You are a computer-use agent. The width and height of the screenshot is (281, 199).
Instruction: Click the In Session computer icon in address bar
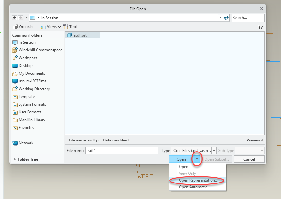coord(32,18)
